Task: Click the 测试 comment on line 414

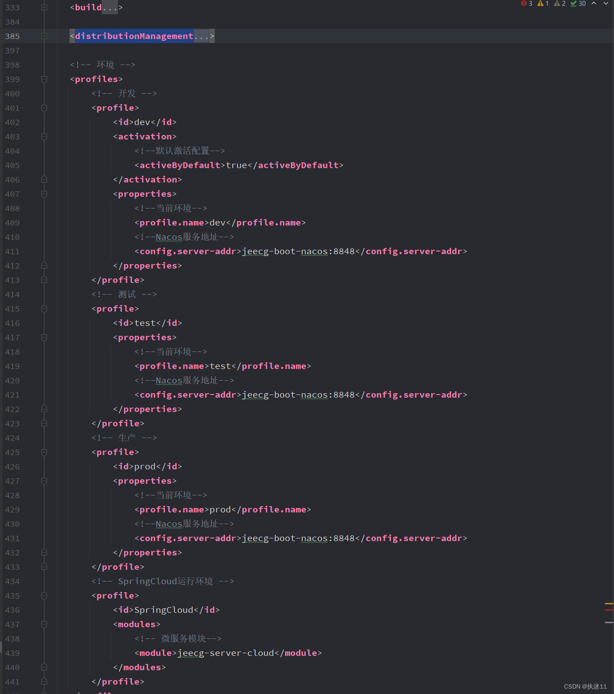Action: 124,294
